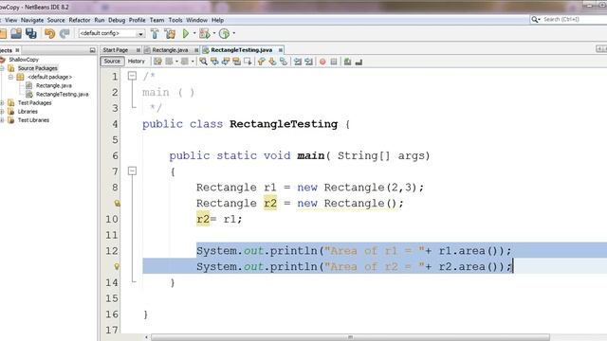Click the class name RectangleTesting in code
607x341 pixels.
[284, 124]
